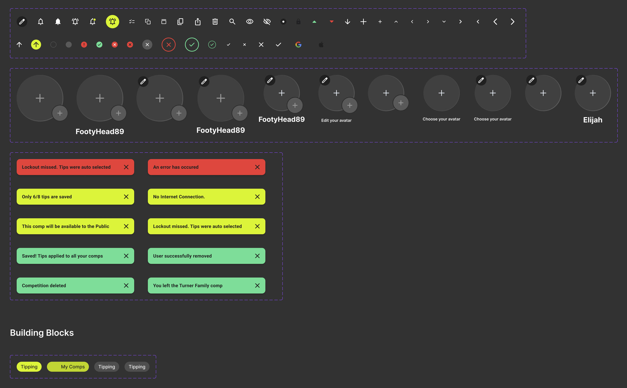This screenshot has width=627, height=388.
Task: Click the red exclamation alert icon
Action: [x=84, y=45]
